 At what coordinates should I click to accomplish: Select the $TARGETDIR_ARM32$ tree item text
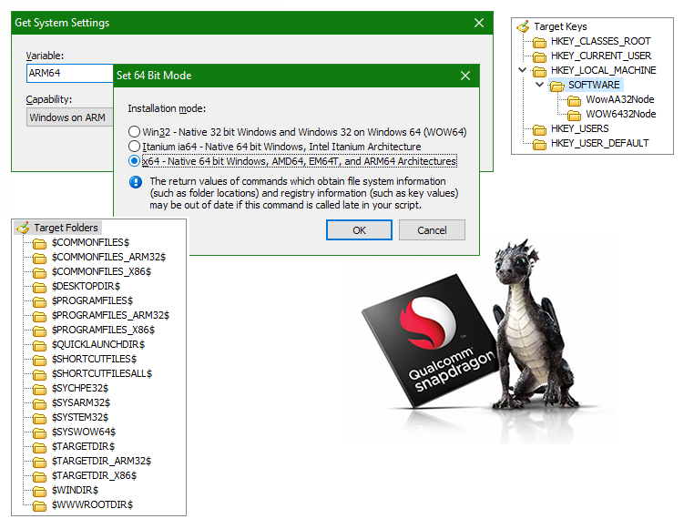click(x=101, y=461)
